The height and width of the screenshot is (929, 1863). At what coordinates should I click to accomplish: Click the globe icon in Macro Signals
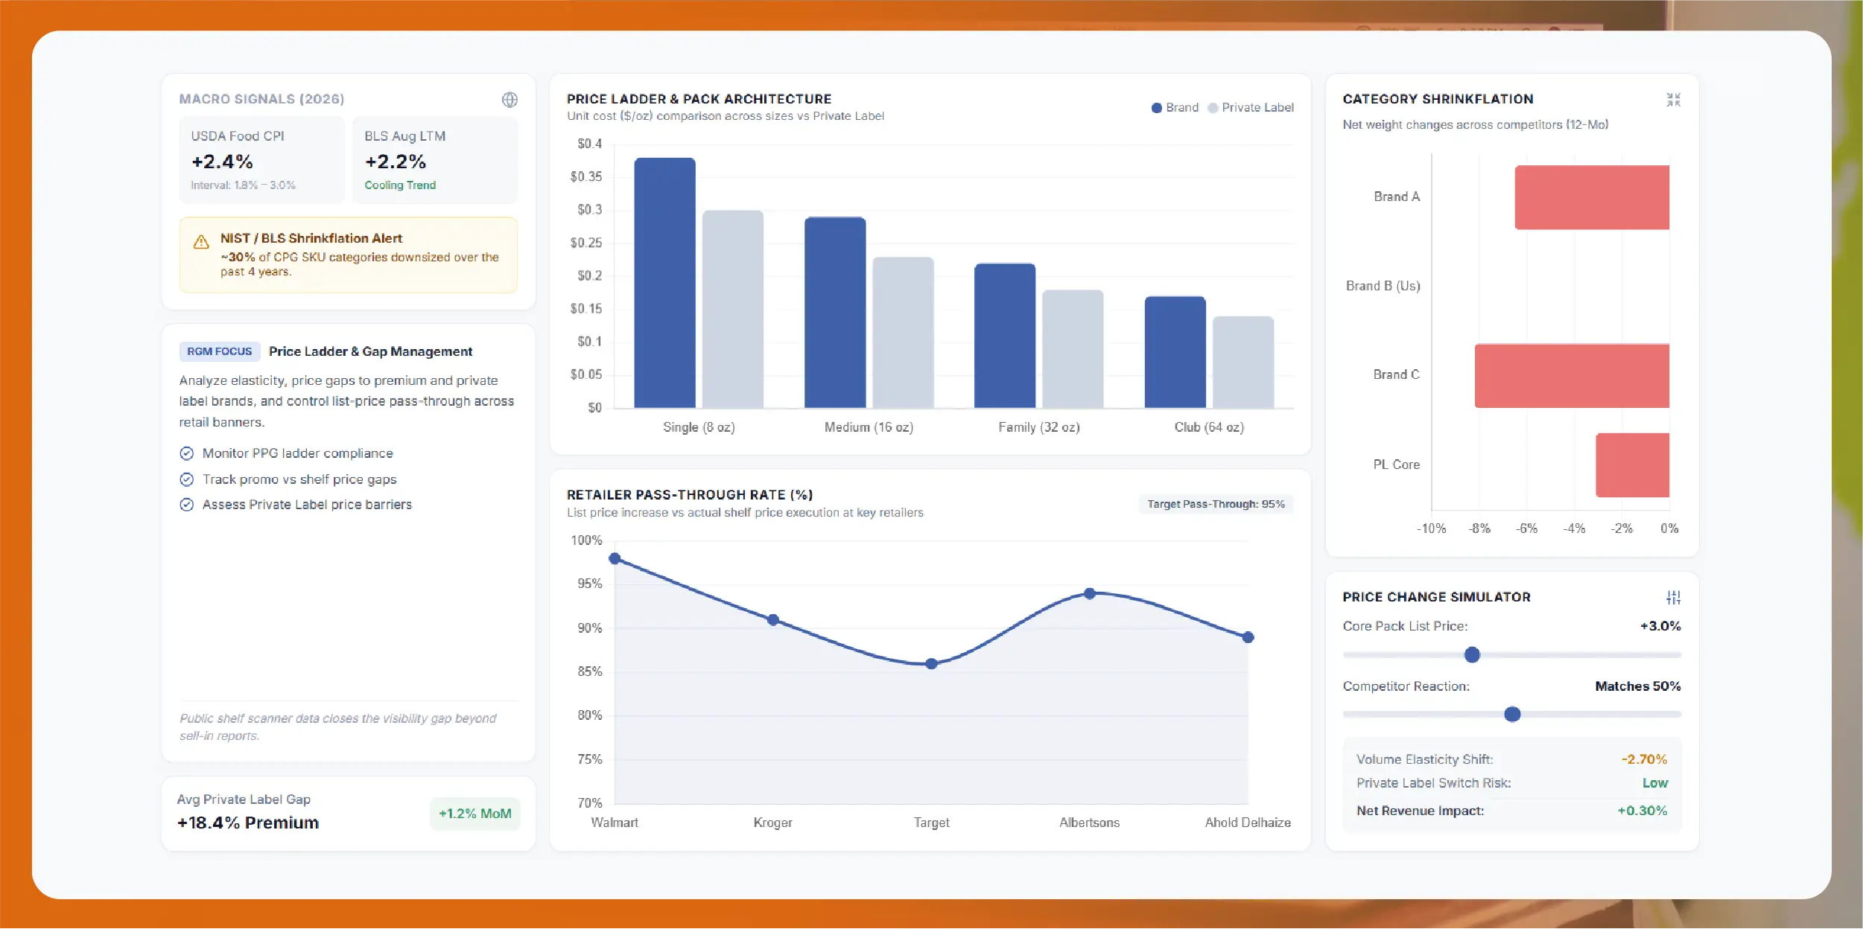pos(510,100)
